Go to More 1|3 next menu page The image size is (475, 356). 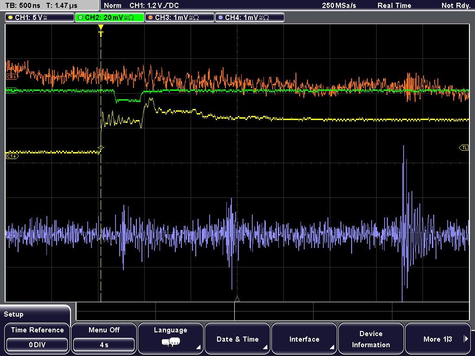coord(438,338)
